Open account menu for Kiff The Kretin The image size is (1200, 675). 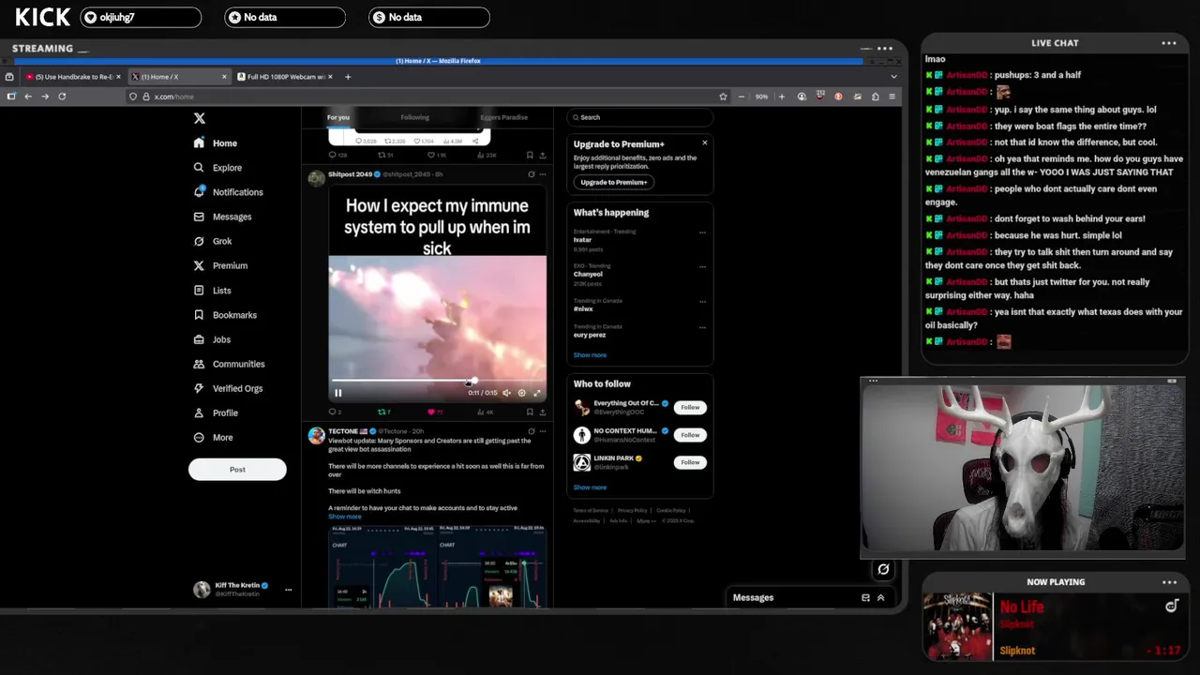244,589
